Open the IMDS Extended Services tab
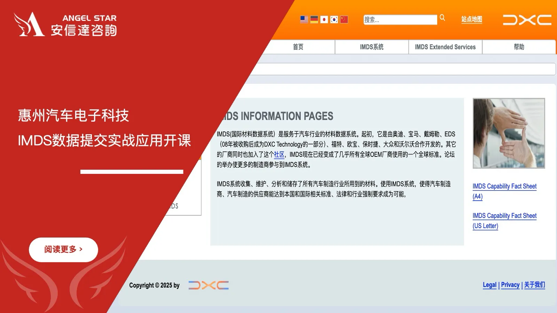The width and height of the screenshot is (557, 313). [x=445, y=47]
